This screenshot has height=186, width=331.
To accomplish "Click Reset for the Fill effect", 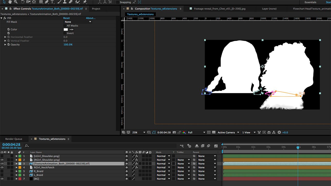I will click(66, 18).
